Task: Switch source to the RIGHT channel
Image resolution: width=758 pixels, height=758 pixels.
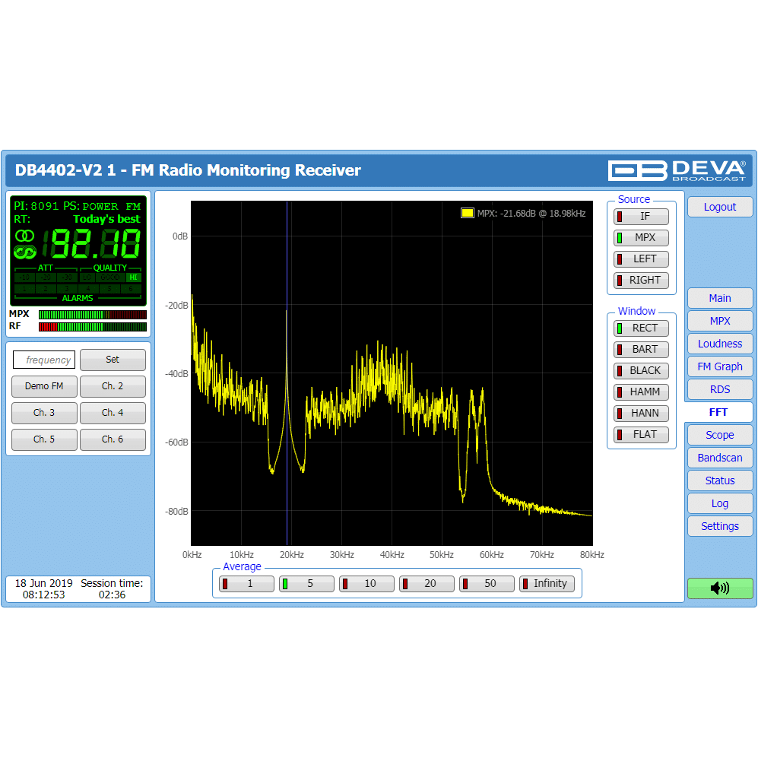Action: 642,281
